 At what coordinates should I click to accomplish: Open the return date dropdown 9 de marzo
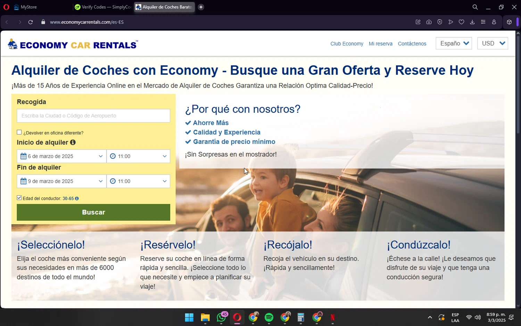click(61, 181)
